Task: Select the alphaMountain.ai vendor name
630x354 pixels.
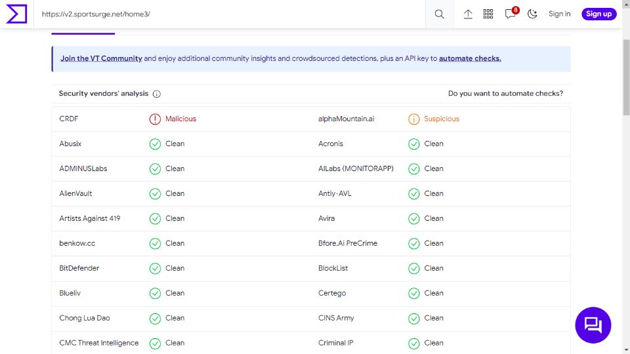Action: coord(346,119)
